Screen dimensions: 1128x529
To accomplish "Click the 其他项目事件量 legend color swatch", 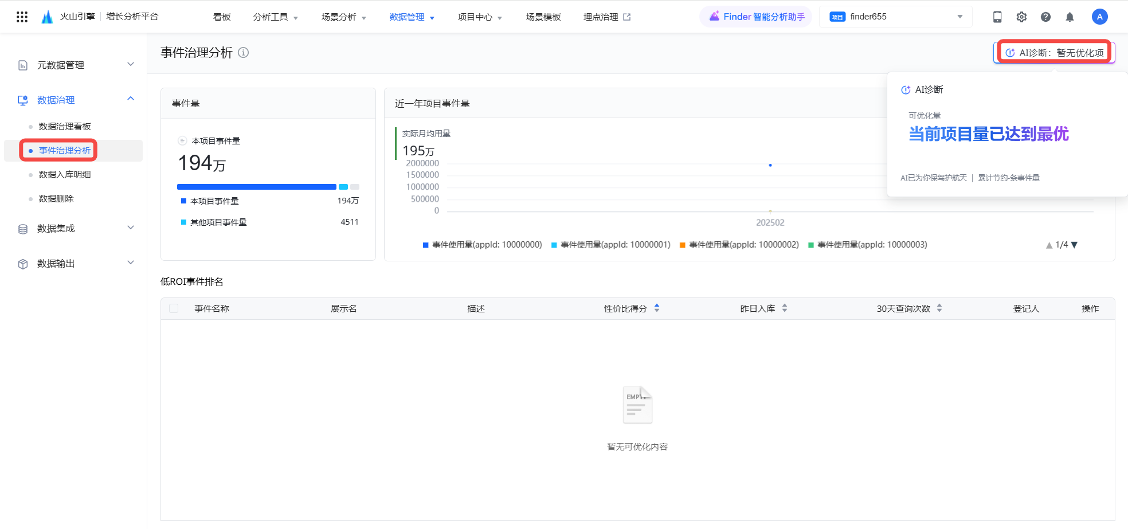I will [184, 222].
